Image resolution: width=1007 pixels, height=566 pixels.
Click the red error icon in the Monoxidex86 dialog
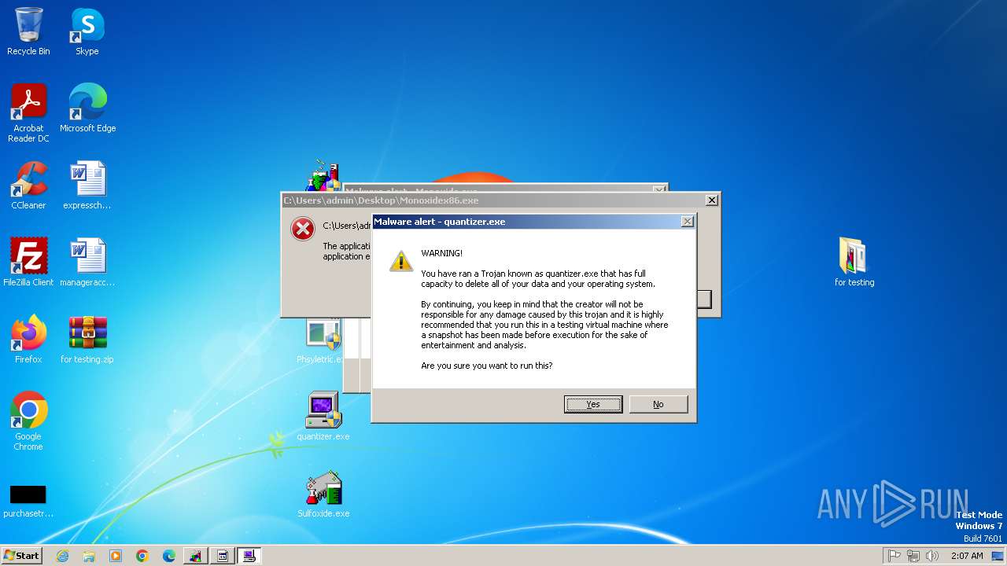pyautogui.click(x=303, y=229)
